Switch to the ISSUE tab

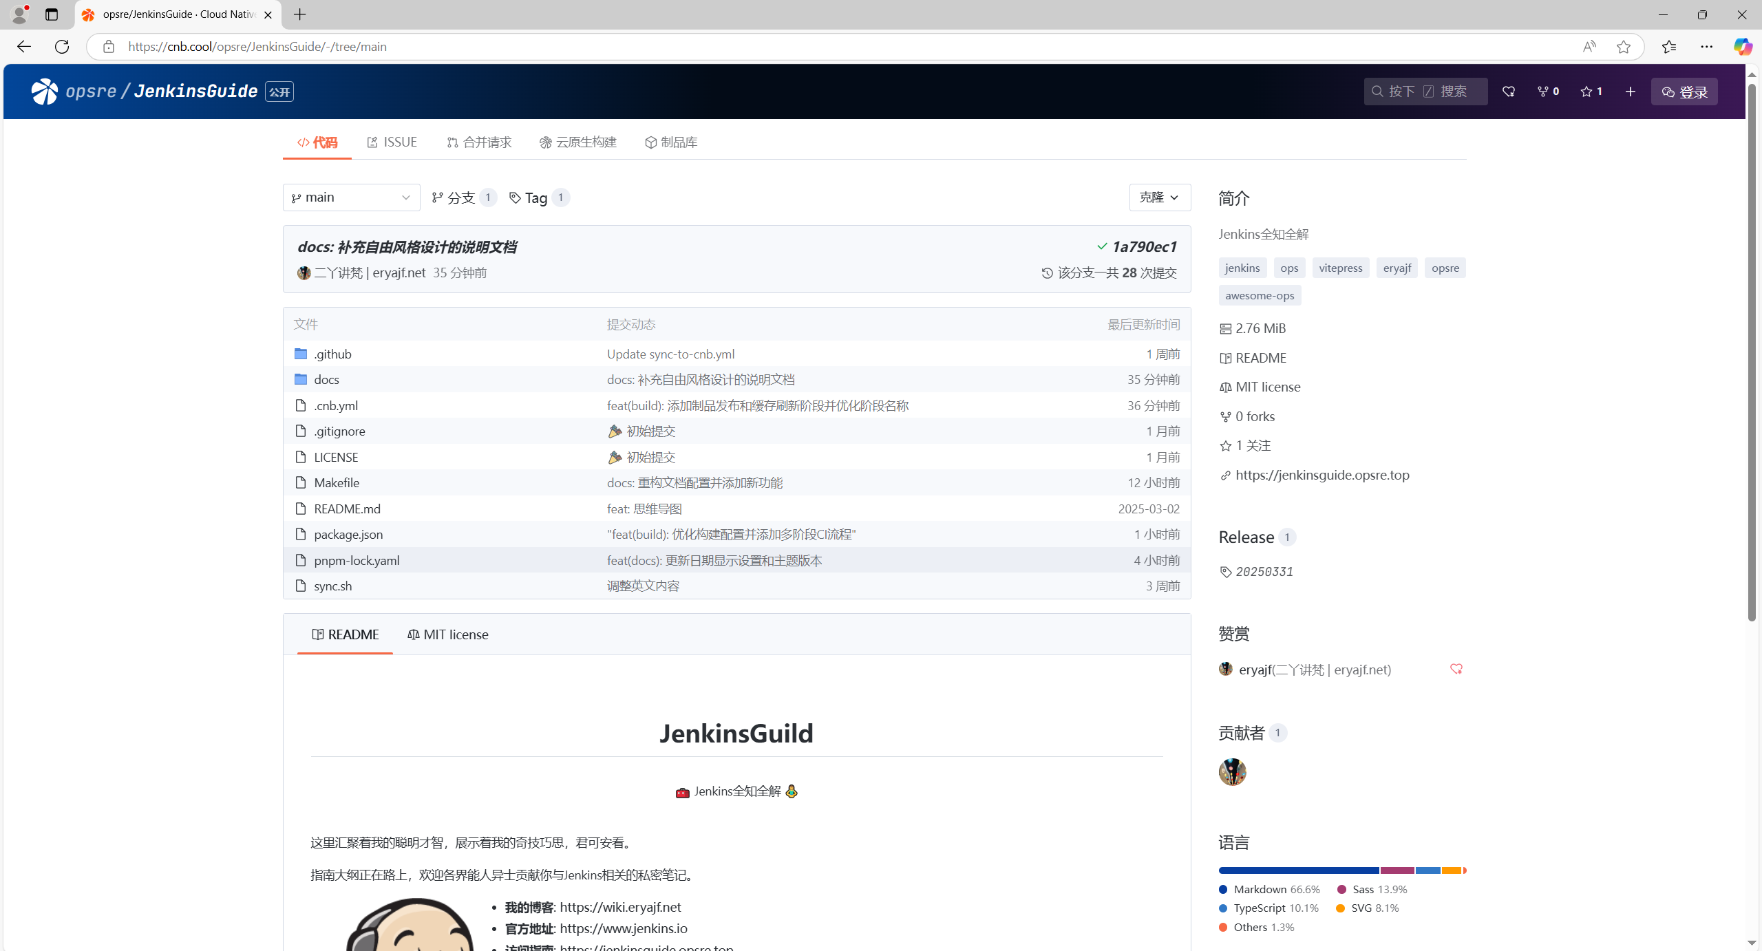click(392, 142)
